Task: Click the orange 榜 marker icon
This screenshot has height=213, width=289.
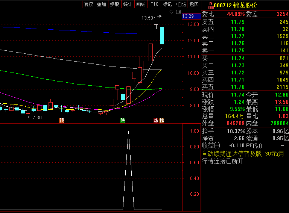Action: (x=161, y=121)
